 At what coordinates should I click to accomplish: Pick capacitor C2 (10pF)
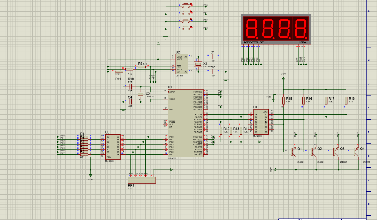(x=213, y=71)
